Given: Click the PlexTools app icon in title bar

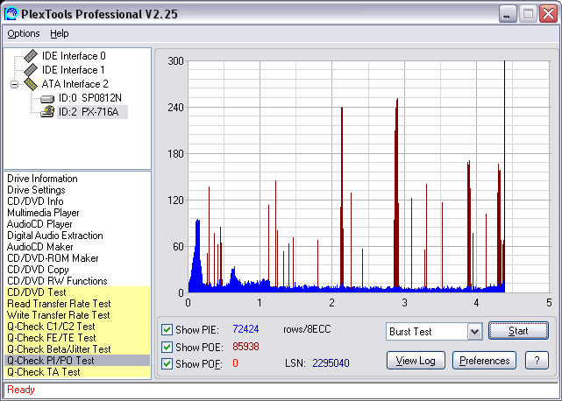Looking at the screenshot, I should point(11,14).
